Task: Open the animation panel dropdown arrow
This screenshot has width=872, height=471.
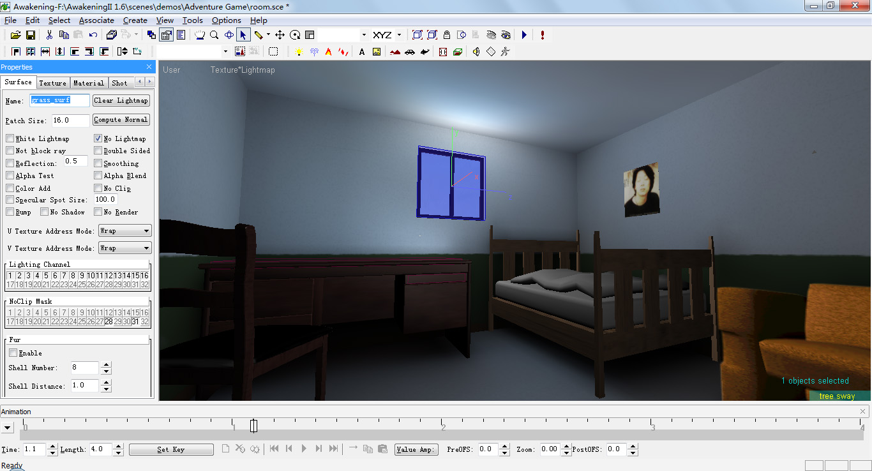Action: click(8, 427)
